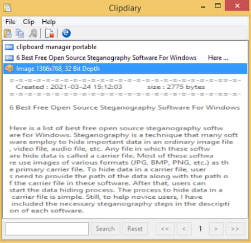
Task: Click the Find clip toolbar icon
Action: click(x=33, y=34)
